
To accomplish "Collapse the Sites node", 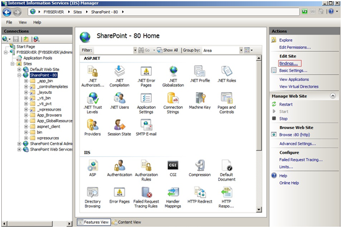I will [x=12, y=64].
